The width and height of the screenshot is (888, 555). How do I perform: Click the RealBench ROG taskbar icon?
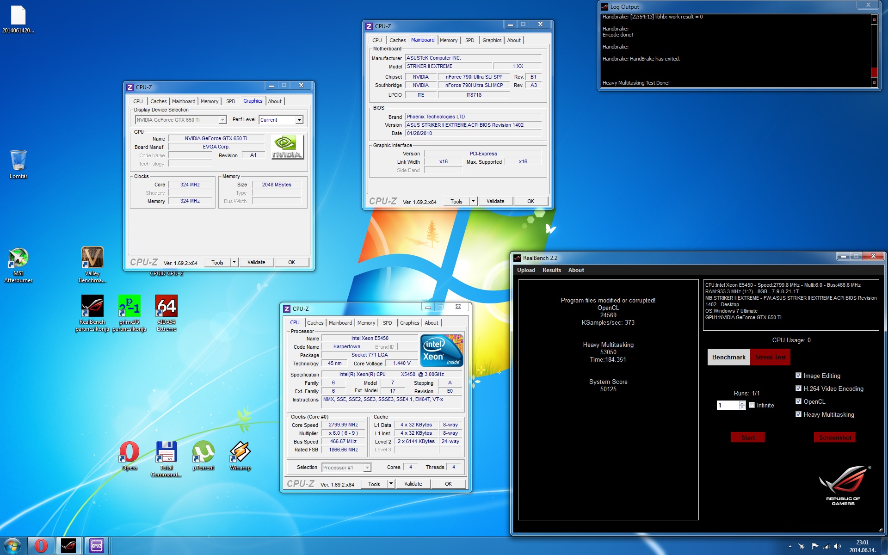click(68, 546)
